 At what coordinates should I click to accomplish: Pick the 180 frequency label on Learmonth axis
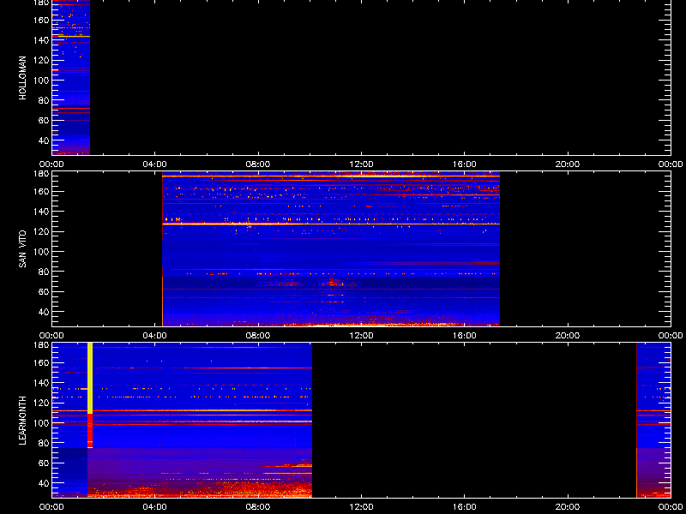(41, 345)
